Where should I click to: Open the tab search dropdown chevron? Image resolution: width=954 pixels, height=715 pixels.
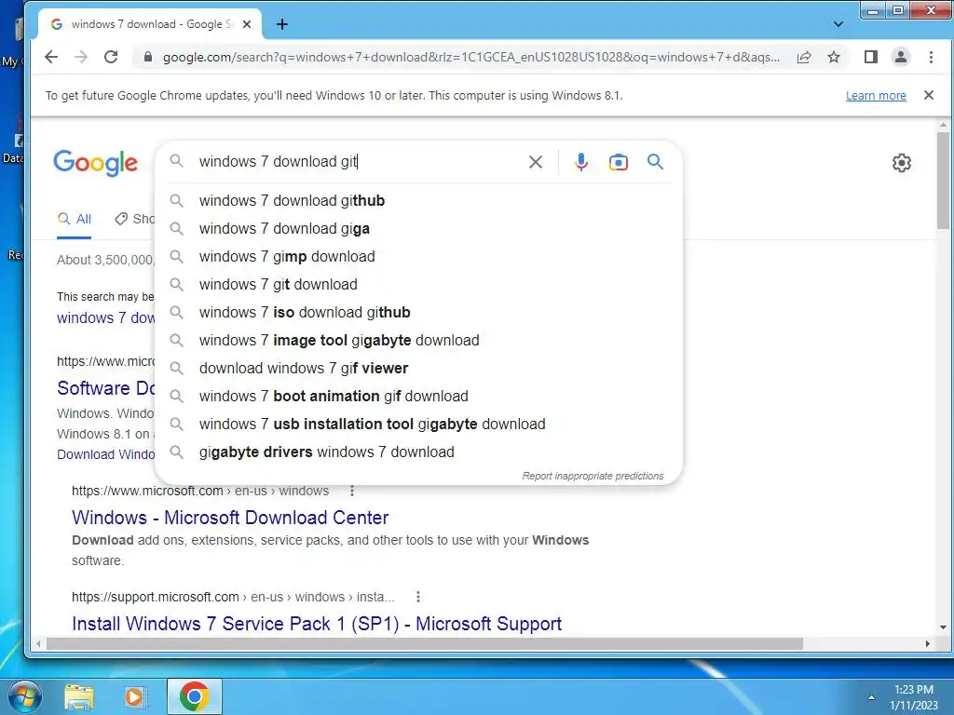click(838, 24)
